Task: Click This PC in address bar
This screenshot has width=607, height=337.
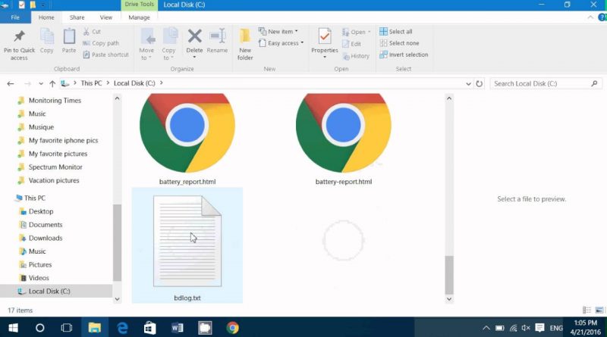Action: (91, 83)
